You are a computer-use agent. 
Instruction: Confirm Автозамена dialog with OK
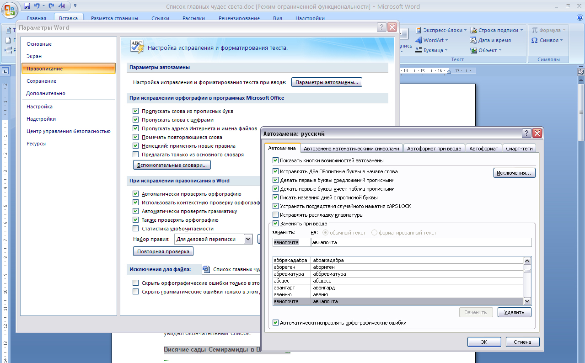click(484, 342)
